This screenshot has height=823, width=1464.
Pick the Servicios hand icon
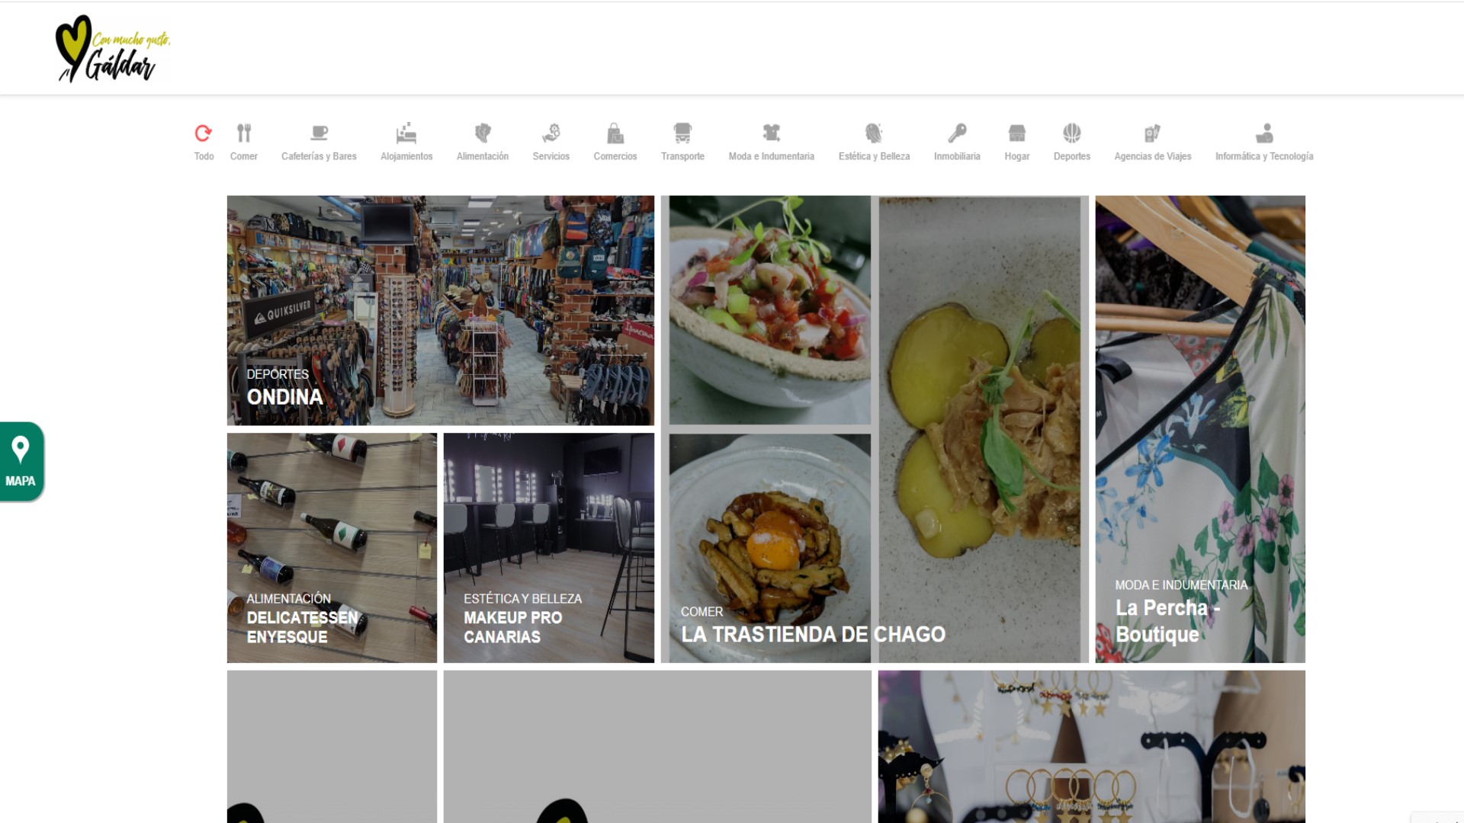551,133
